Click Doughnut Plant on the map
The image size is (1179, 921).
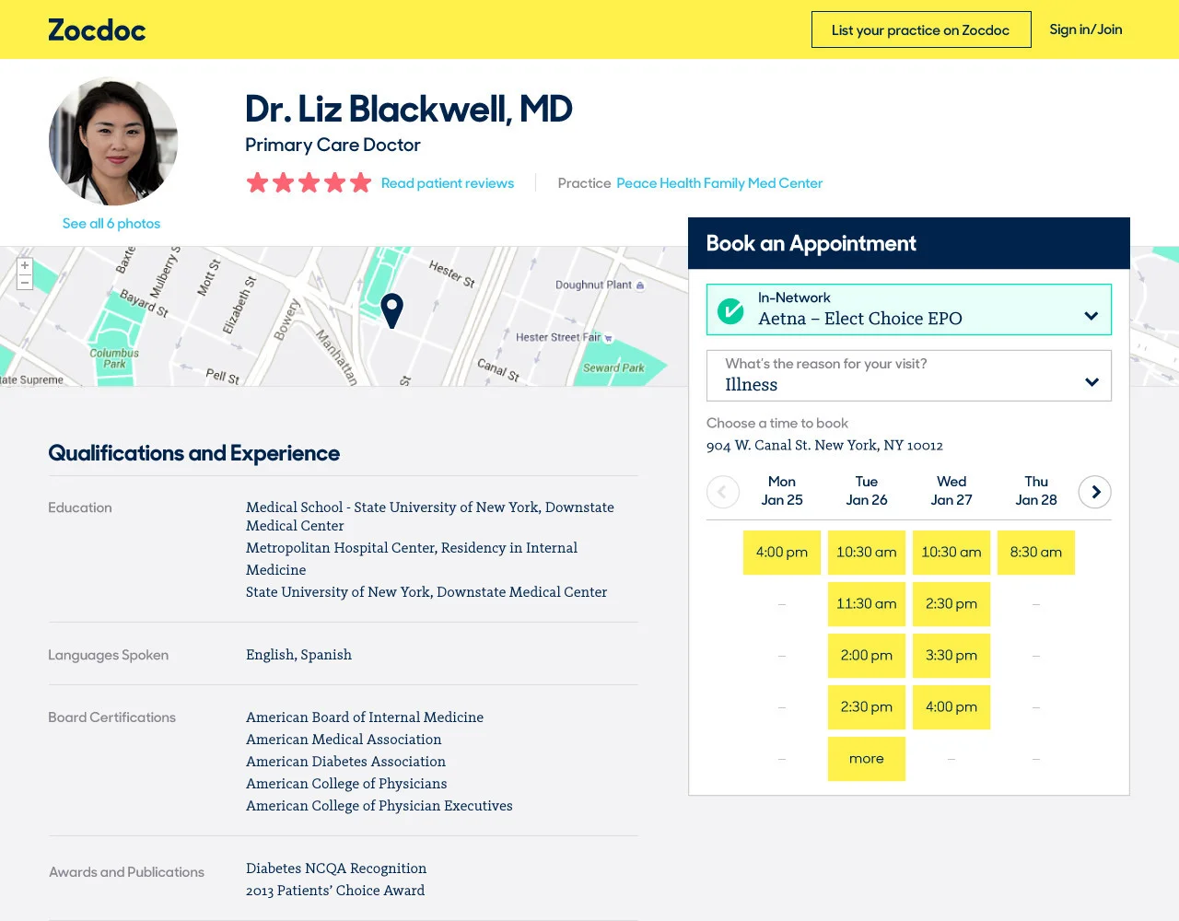pos(600,286)
